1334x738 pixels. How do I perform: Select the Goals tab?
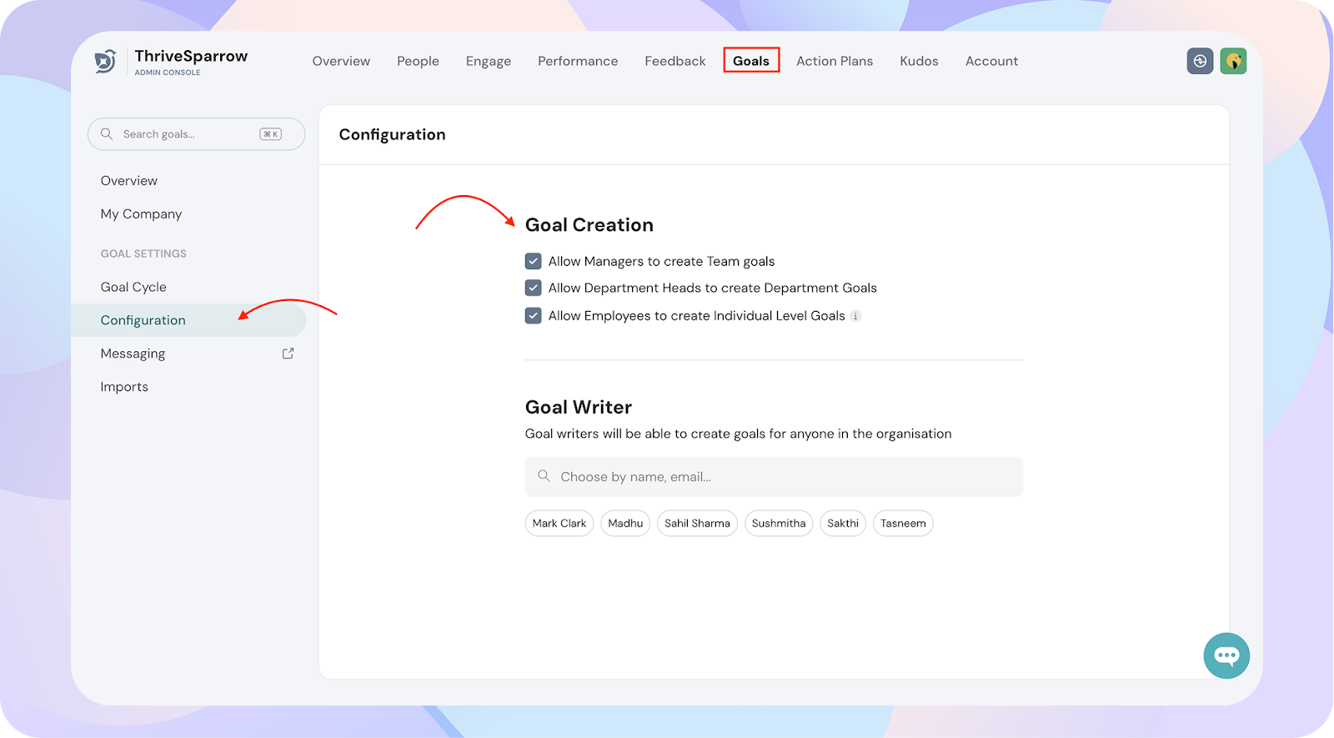(x=751, y=61)
